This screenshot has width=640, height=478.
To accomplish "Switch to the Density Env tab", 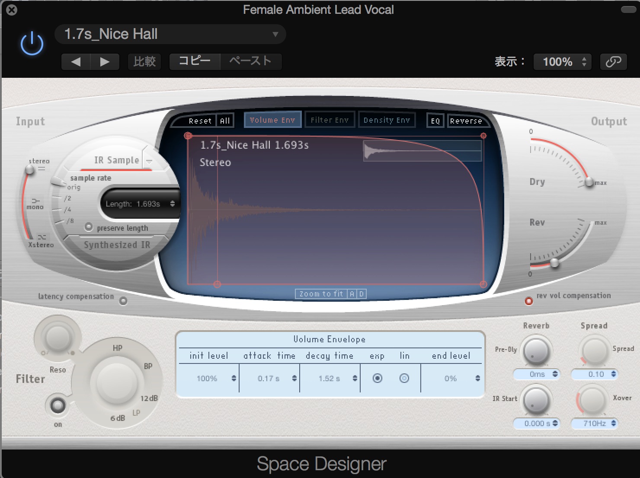I will coord(387,120).
